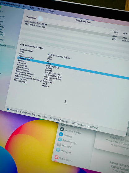129x173 pixels.
Task: Click the computer icon in path bar
Action: (x=8, y=109)
